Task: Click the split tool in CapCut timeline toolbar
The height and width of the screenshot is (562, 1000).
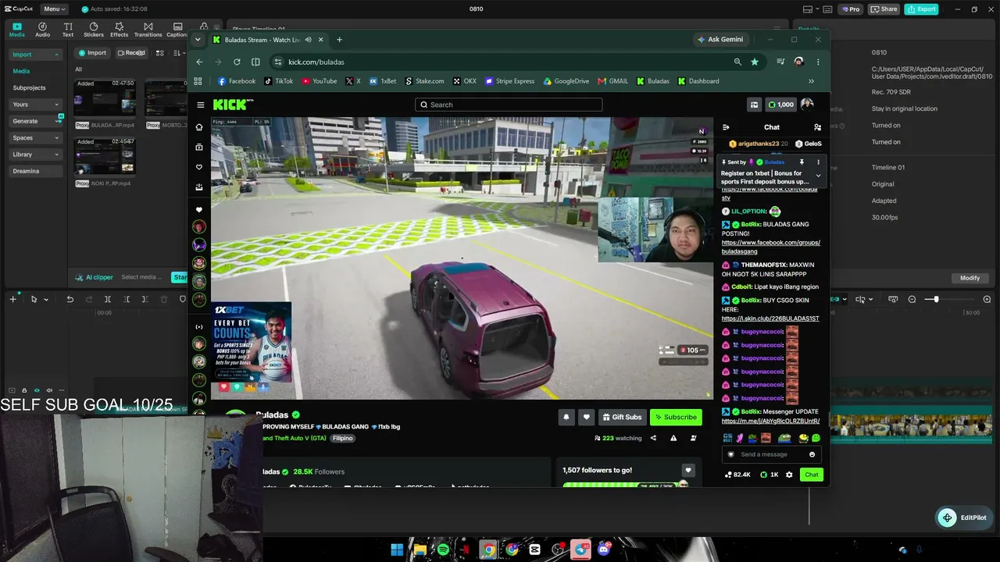Action: (x=108, y=299)
